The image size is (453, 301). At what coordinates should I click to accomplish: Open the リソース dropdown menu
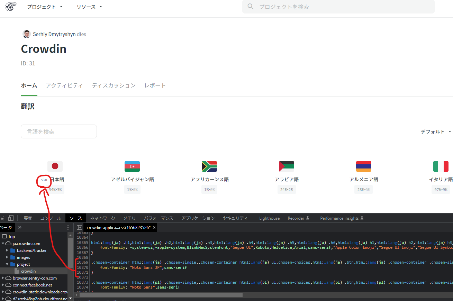[89, 7]
